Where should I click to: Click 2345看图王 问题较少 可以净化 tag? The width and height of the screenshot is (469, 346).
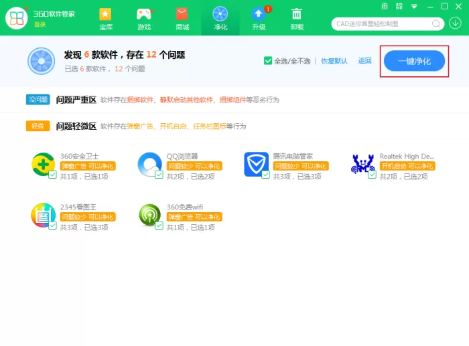tap(88, 217)
